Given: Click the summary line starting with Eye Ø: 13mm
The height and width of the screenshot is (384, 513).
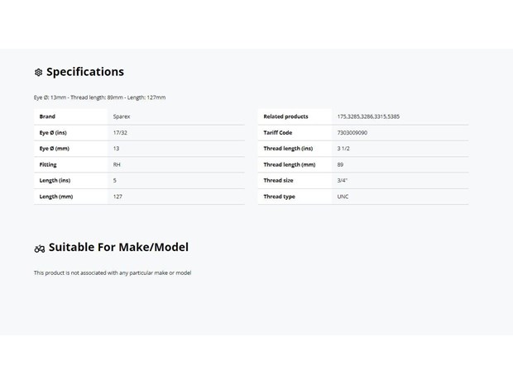Looking at the screenshot, I should 99,97.
